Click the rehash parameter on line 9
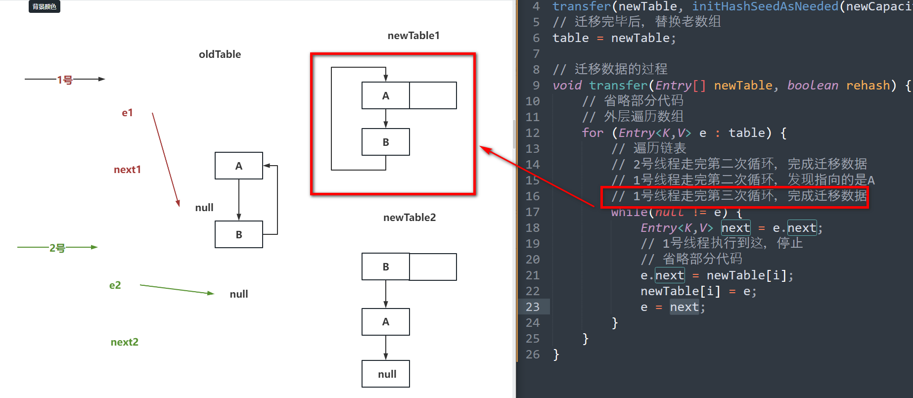The height and width of the screenshot is (398, 913). 868,86
